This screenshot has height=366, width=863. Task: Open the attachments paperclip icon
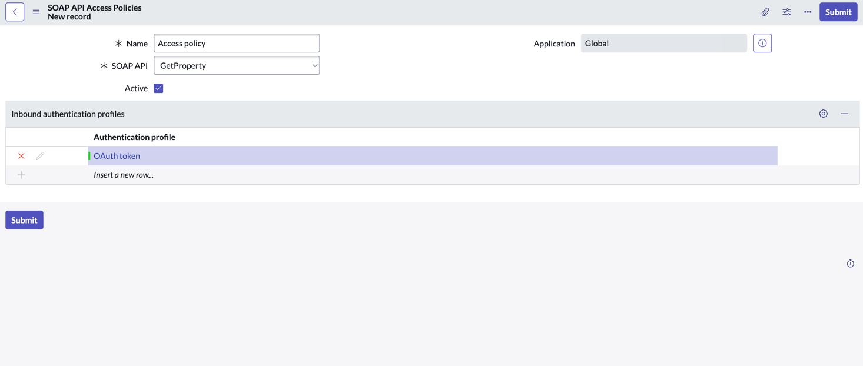point(765,12)
